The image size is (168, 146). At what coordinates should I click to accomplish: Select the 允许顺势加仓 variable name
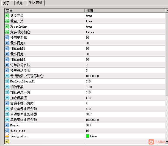tap(20, 32)
